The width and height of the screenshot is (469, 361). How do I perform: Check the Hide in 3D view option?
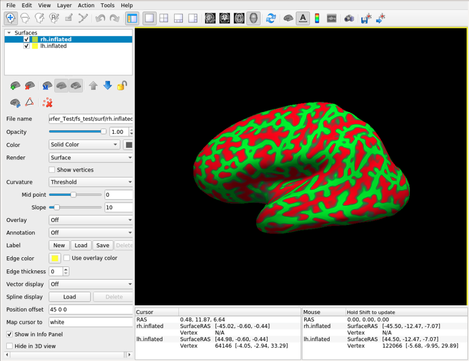click(10, 346)
